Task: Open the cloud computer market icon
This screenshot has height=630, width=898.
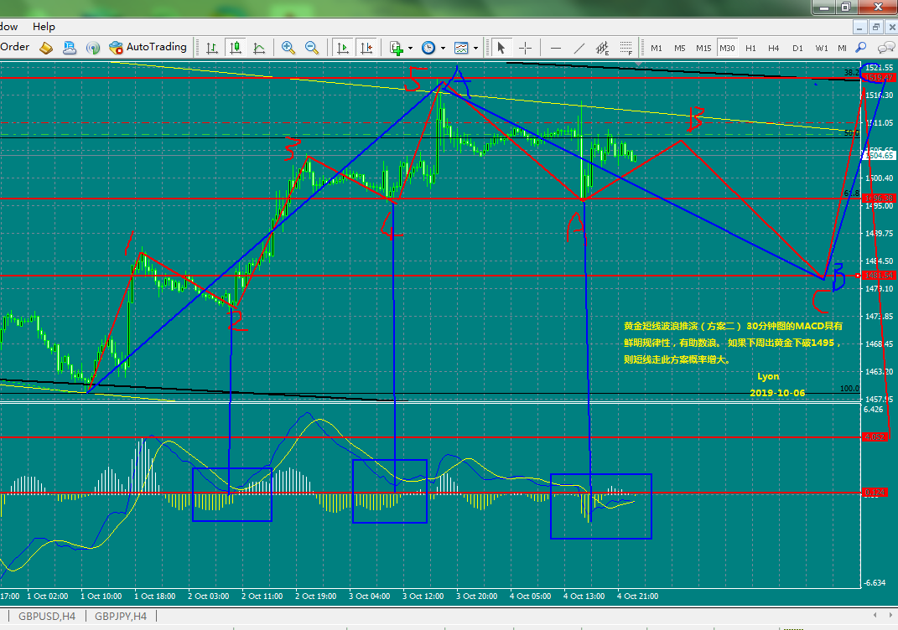Action: (70, 48)
